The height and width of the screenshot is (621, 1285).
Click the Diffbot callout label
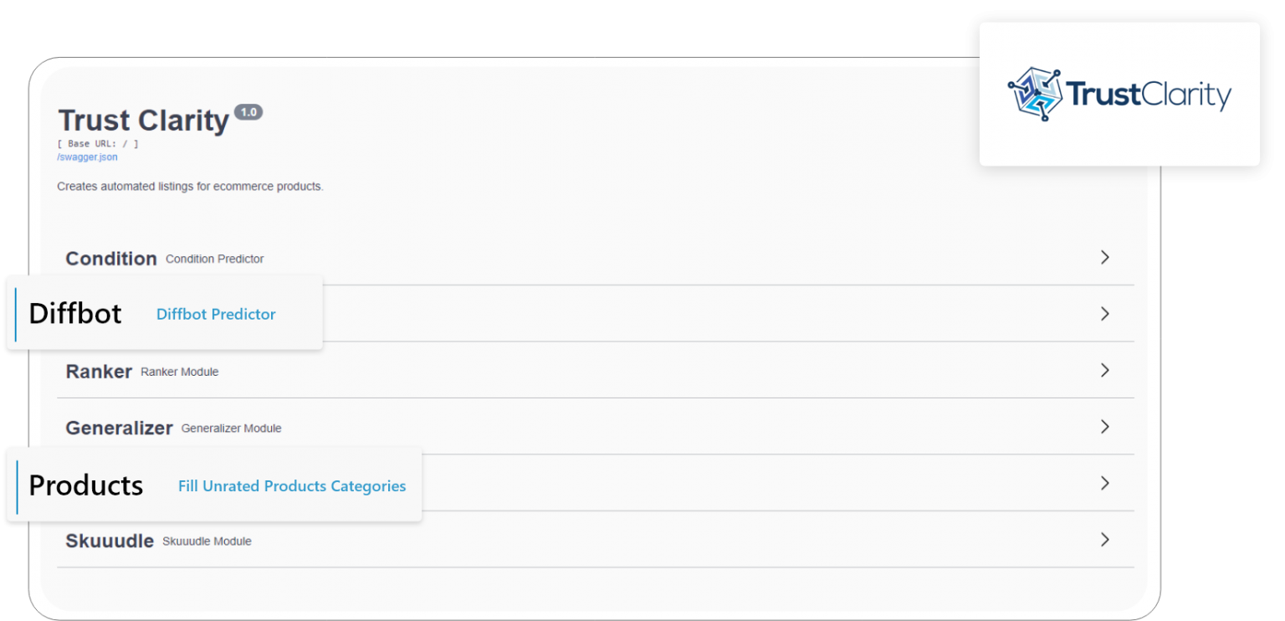tap(74, 313)
